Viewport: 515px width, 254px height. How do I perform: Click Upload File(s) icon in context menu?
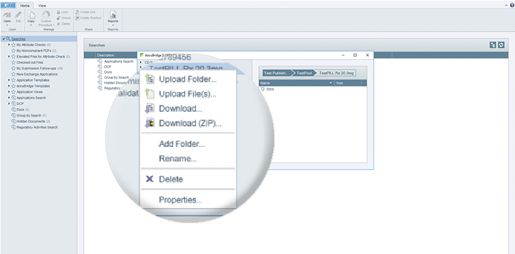[150, 94]
